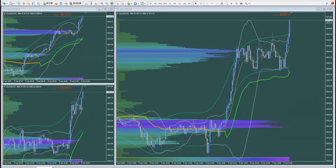336x168 pixels.
Task: Launch the MetaEditor icon
Action: coord(56,3)
